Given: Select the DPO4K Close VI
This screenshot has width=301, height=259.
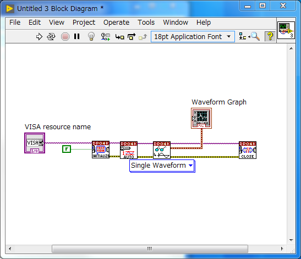Looking at the screenshot, I should 248,150.
